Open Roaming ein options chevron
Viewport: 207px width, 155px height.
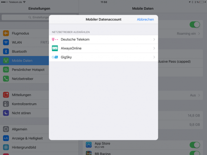199,34
